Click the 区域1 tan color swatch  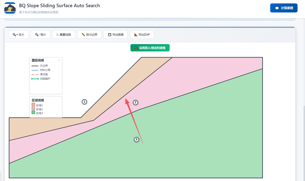[x=33, y=105]
